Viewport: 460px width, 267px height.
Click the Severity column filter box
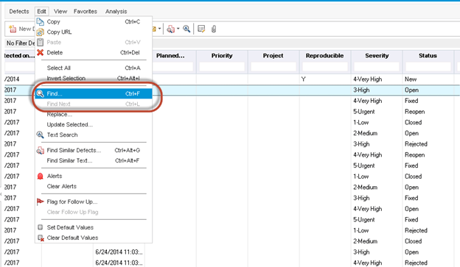pos(377,67)
